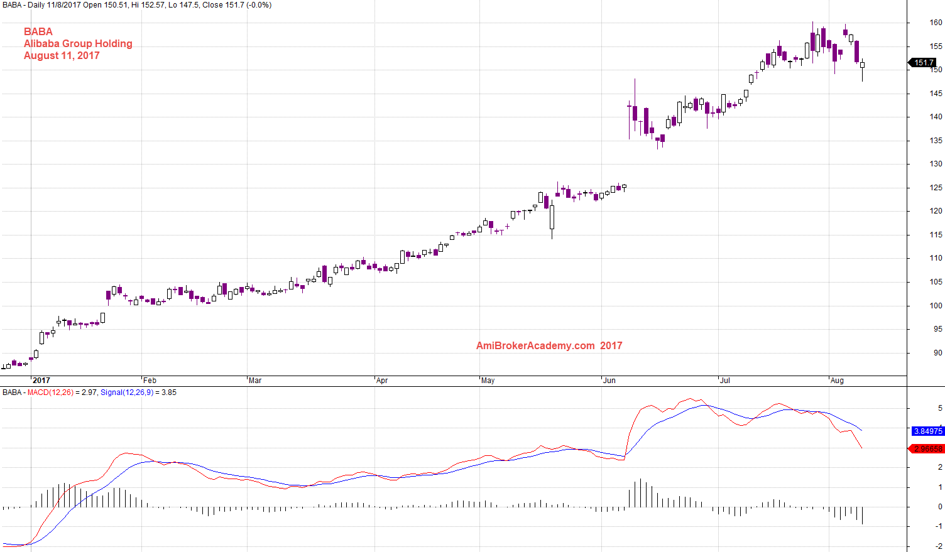Click the bold '2017' year label on time axis
The width and height of the screenshot is (945, 552).
(x=41, y=381)
